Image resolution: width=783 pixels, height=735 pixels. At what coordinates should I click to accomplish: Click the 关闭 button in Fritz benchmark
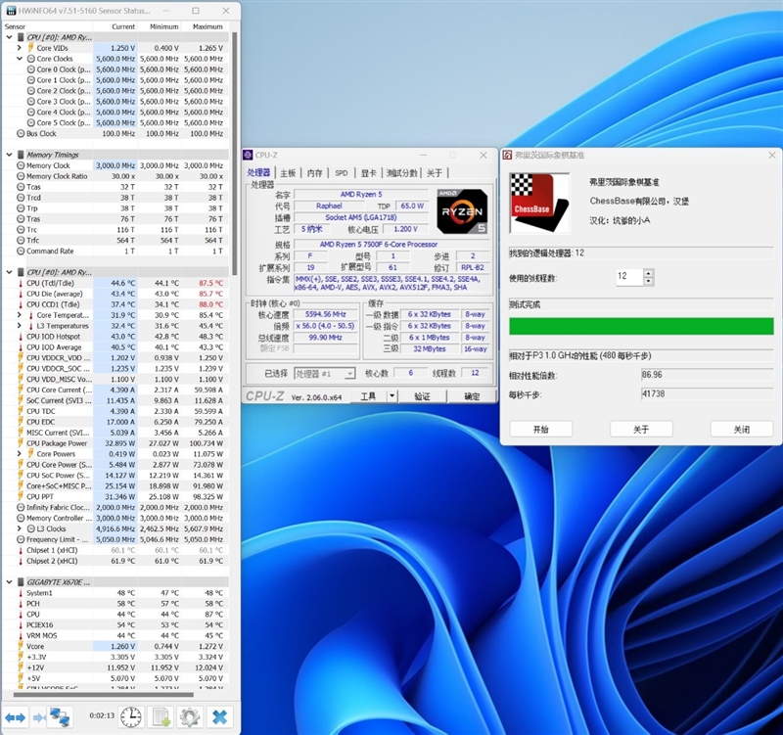point(742,430)
